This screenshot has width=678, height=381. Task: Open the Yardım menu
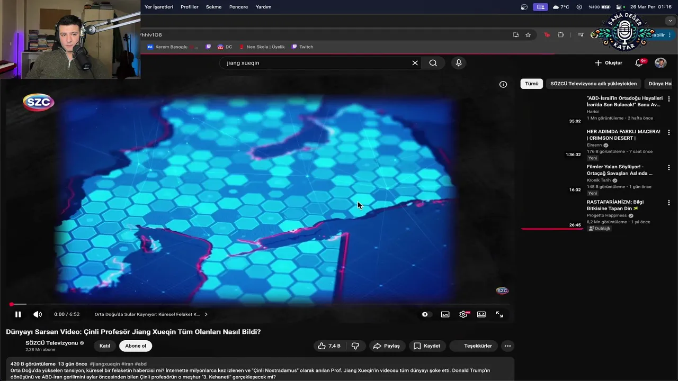click(x=263, y=7)
